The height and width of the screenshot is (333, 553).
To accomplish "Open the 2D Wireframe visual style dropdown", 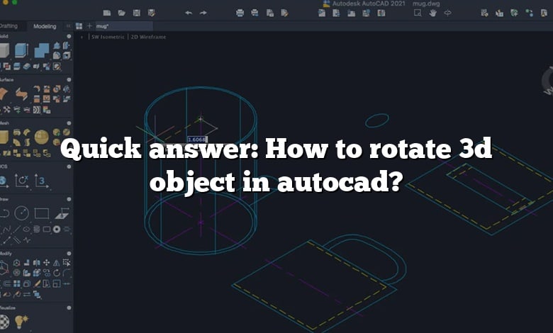I will (x=147, y=37).
